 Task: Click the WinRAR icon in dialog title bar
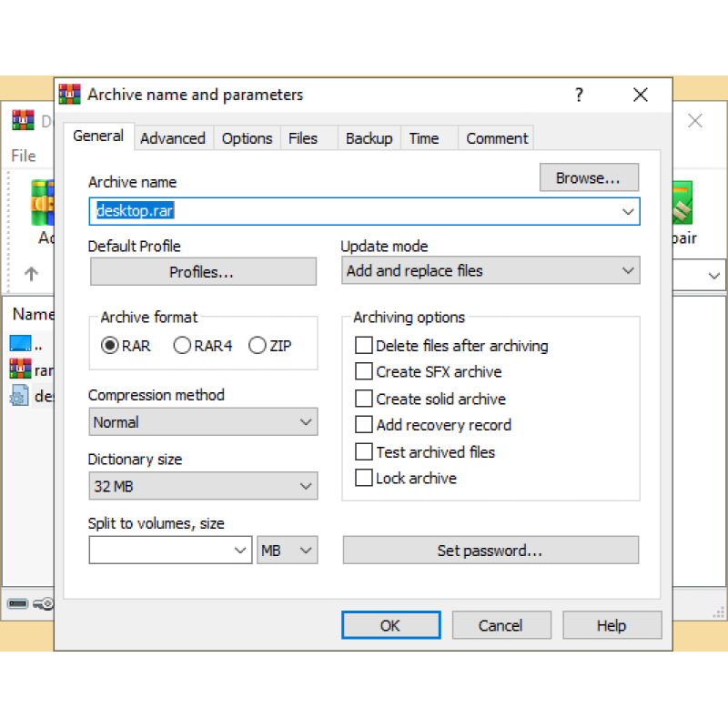click(70, 95)
